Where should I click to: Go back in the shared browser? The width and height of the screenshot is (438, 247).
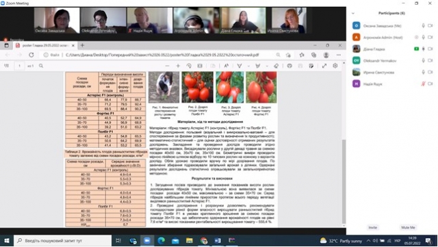[x=8, y=55]
